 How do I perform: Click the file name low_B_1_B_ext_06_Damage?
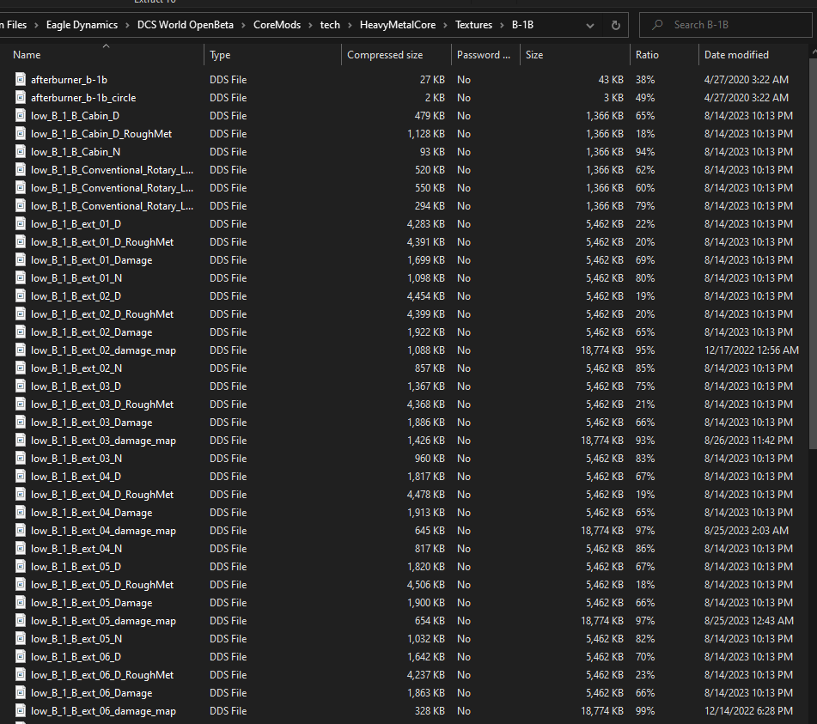(x=92, y=693)
